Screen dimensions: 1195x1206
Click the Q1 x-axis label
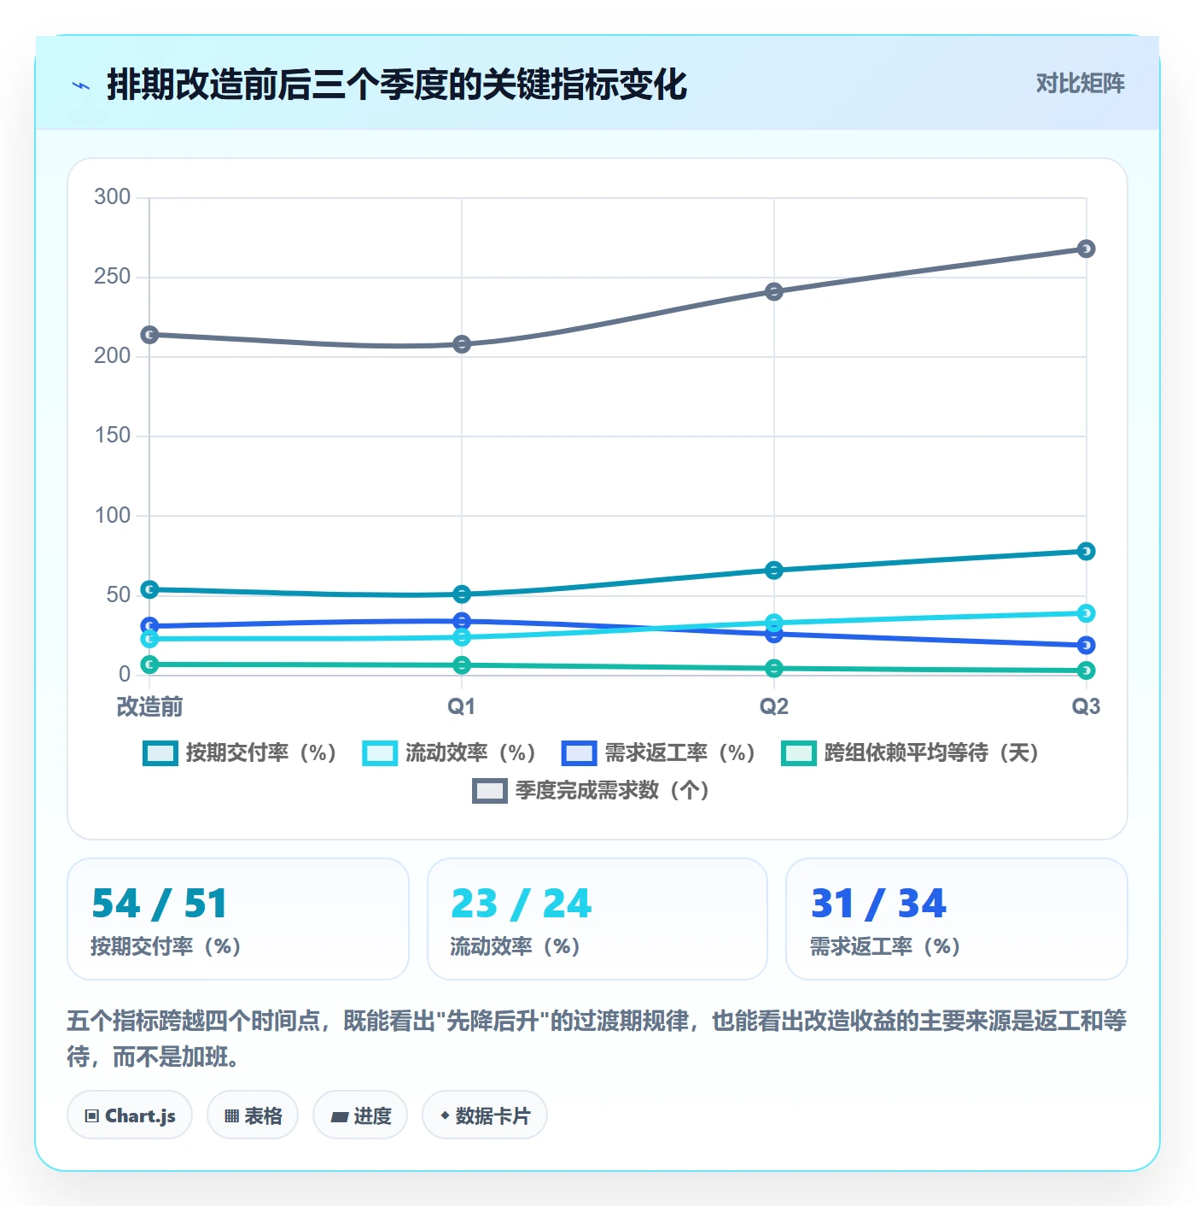[462, 706]
